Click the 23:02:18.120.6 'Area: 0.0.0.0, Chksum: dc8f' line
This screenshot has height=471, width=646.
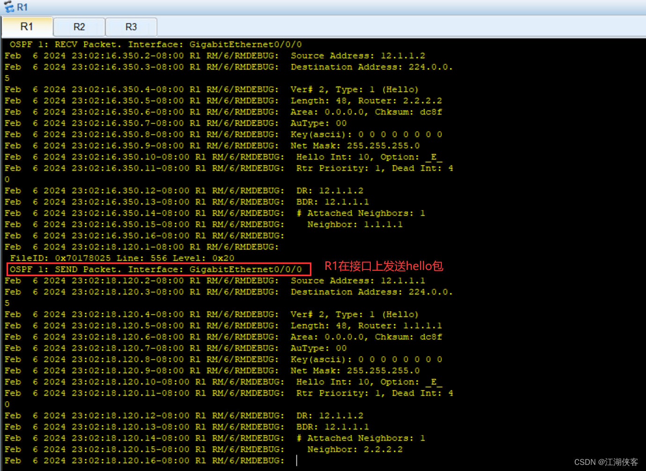(x=223, y=337)
